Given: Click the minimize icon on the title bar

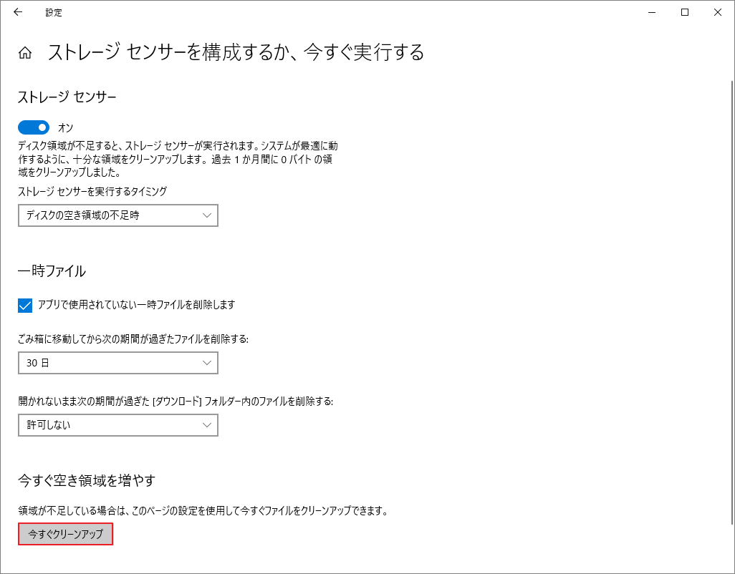Looking at the screenshot, I should 650,12.
